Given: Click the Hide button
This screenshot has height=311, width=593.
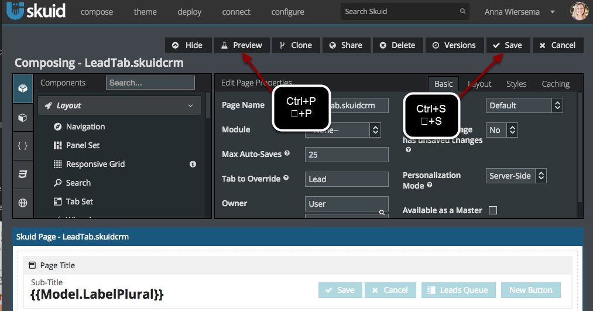Looking at the screenshot, I should [188, 46].
